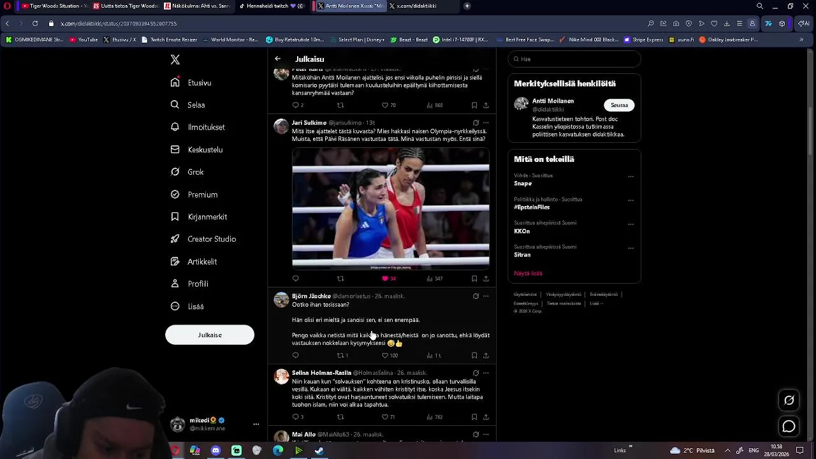Open Premium page

click(194, 194)
